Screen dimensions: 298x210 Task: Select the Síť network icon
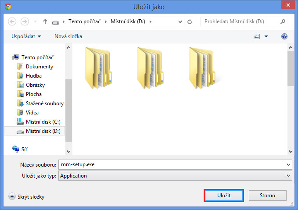[16, 149]
